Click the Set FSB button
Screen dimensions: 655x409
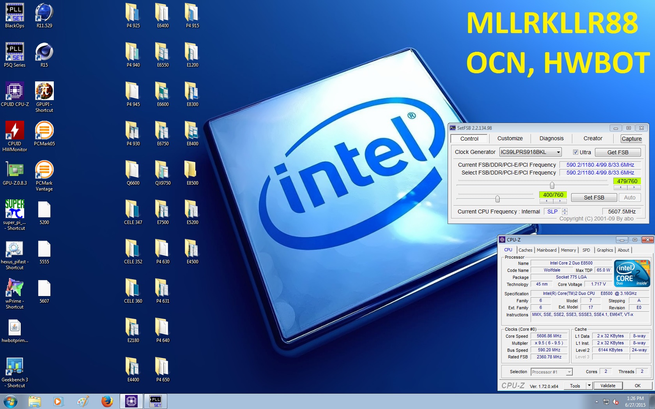(594, 197)
